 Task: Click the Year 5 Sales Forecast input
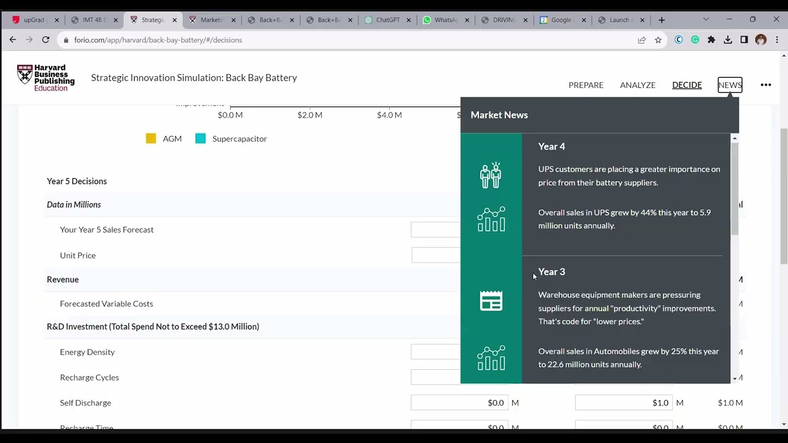click(x=435, y=229)
